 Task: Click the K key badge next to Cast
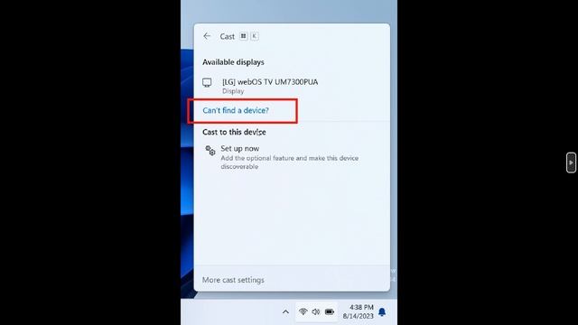[x=255, y=36]
